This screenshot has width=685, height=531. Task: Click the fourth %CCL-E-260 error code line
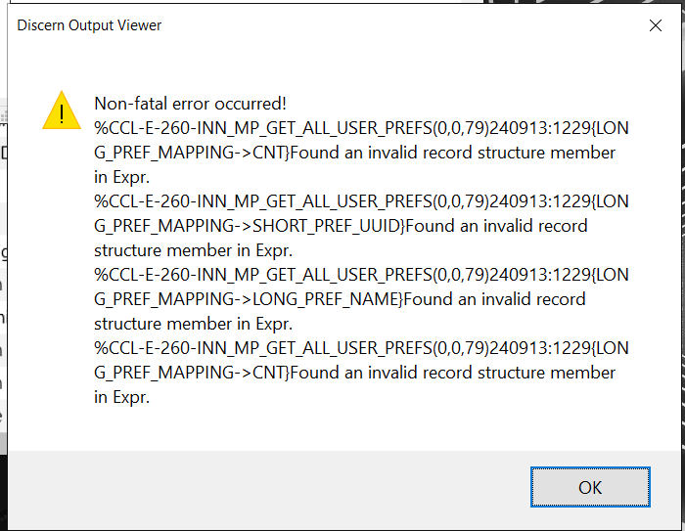(361, 348)
